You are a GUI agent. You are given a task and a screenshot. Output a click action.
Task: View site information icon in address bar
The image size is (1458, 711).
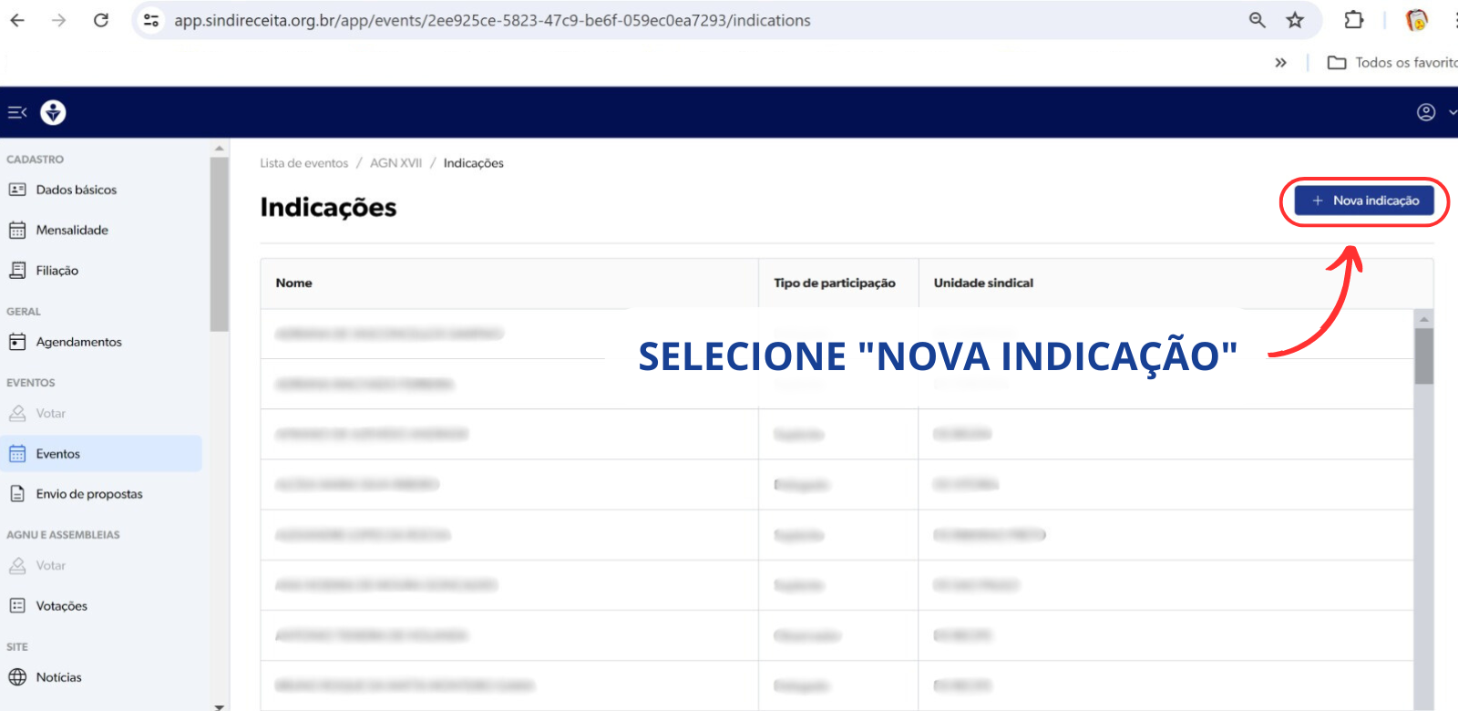point(152,20)
